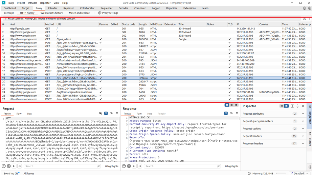
Task: Click the filter settings funnel bar
Action: pos(152,19)
